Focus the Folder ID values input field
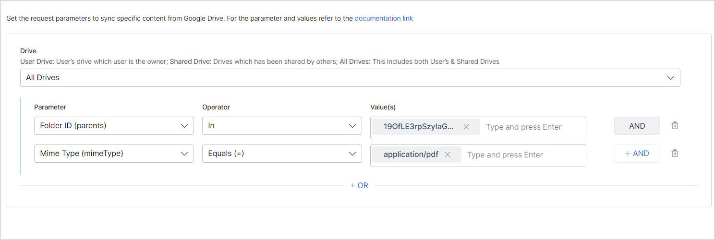Image resolution: width=715 pixels, height=240 pixels. pos(528,127)
